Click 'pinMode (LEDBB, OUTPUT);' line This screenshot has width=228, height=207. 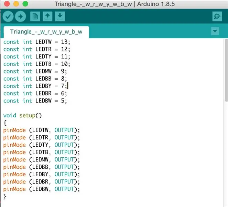[x=42, y=167]
